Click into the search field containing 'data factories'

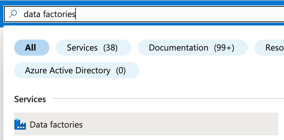click(x=144, y=14)
